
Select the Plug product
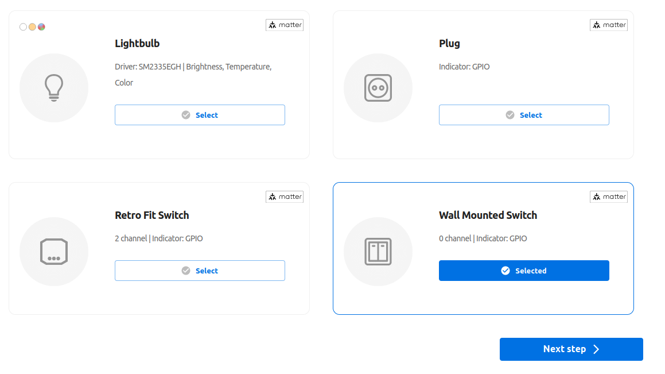coord(524,115)
